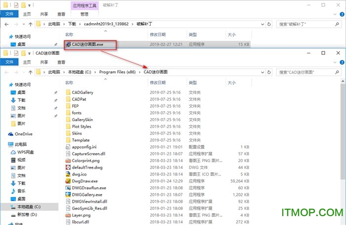Click search box in upper window

pos(308,24)
